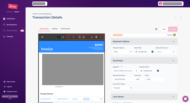The width and height of the screenshot is (190, 103).
Task: Open PDF viewer more actions menu
Action: point(101,37)
